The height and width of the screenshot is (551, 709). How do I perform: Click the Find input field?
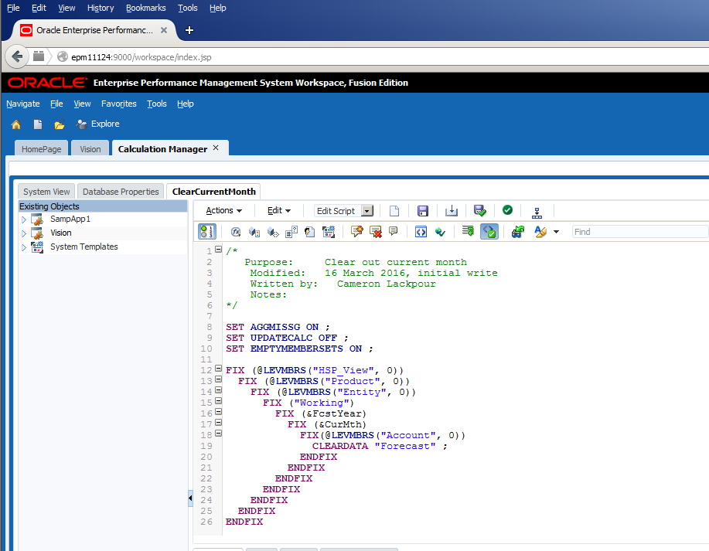tap(639, 232)
